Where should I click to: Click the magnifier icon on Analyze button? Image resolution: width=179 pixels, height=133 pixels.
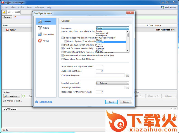tap(5, 96)
